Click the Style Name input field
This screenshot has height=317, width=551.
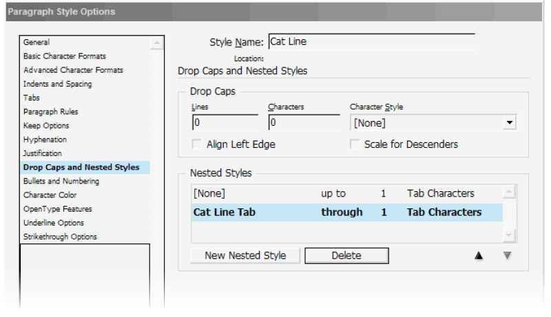pos(372,42)
